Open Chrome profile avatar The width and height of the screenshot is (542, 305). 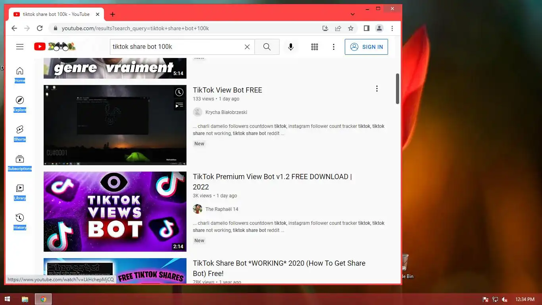tap(379, 28)
